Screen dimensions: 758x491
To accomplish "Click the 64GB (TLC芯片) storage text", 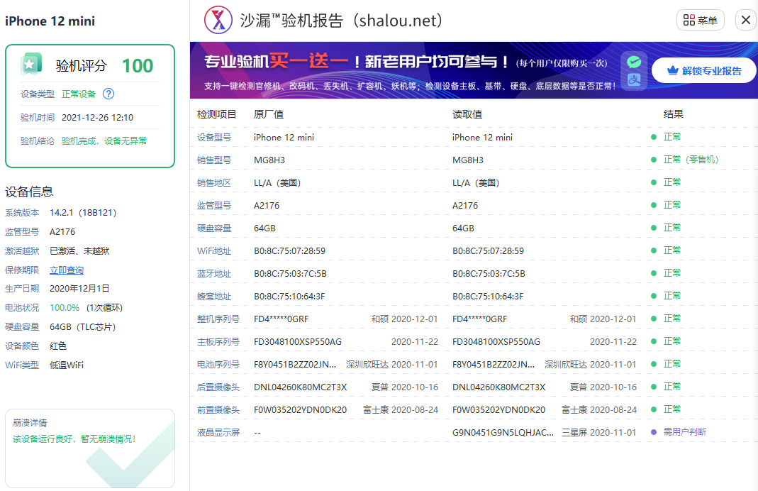I will 83,327.
